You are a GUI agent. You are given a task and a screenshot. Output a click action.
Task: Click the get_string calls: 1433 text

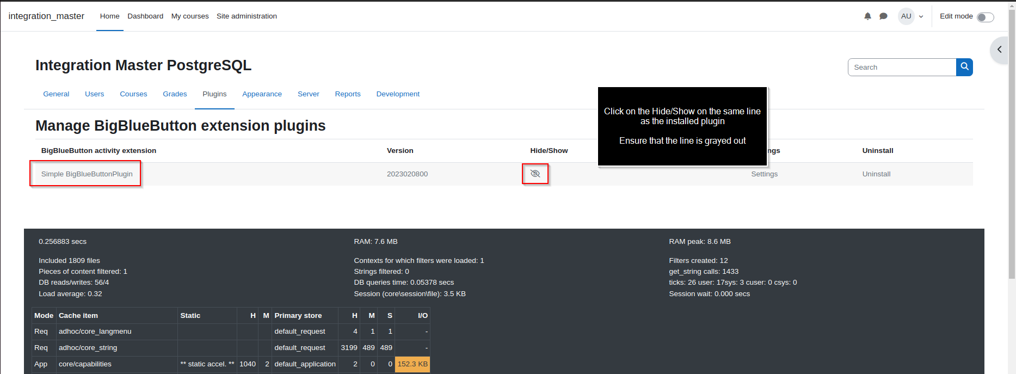704,272
